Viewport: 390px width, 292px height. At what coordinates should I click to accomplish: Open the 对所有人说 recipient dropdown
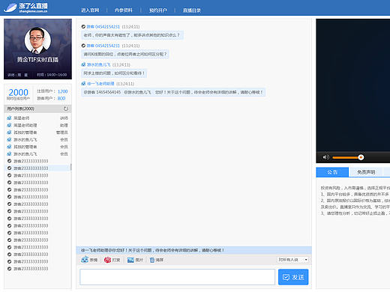[x=293, y=260]
